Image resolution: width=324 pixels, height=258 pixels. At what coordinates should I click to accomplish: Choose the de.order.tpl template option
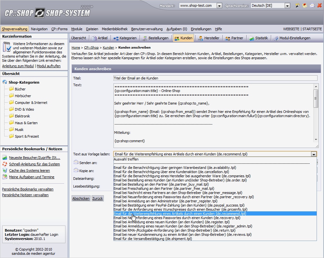click(x=215, y=180)
